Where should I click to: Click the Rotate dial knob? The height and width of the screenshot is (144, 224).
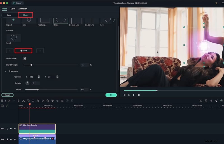(x=27, y=83)
